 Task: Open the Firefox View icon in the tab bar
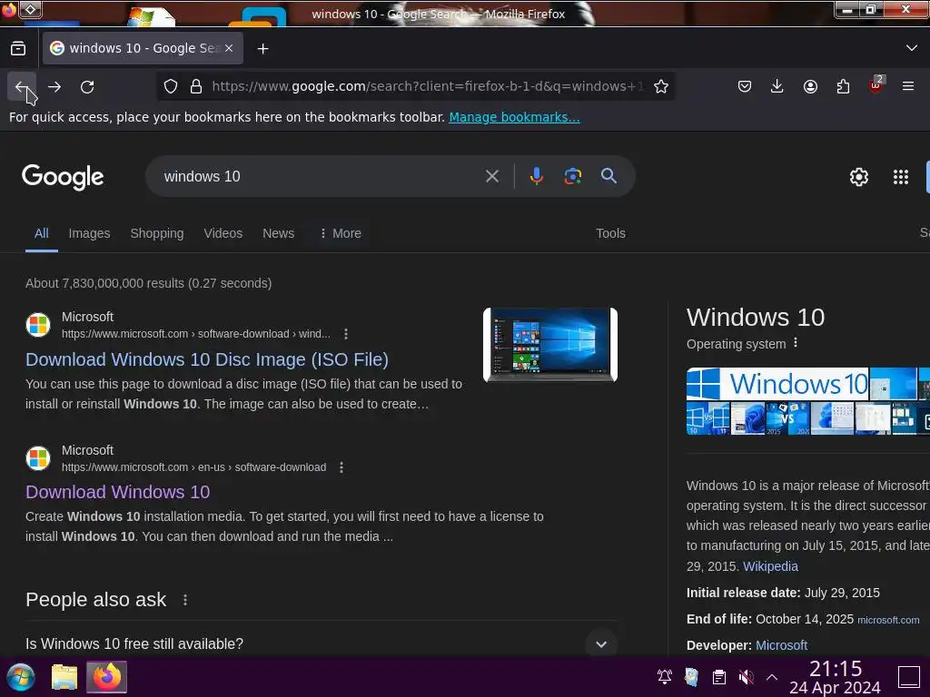(18, 49)
